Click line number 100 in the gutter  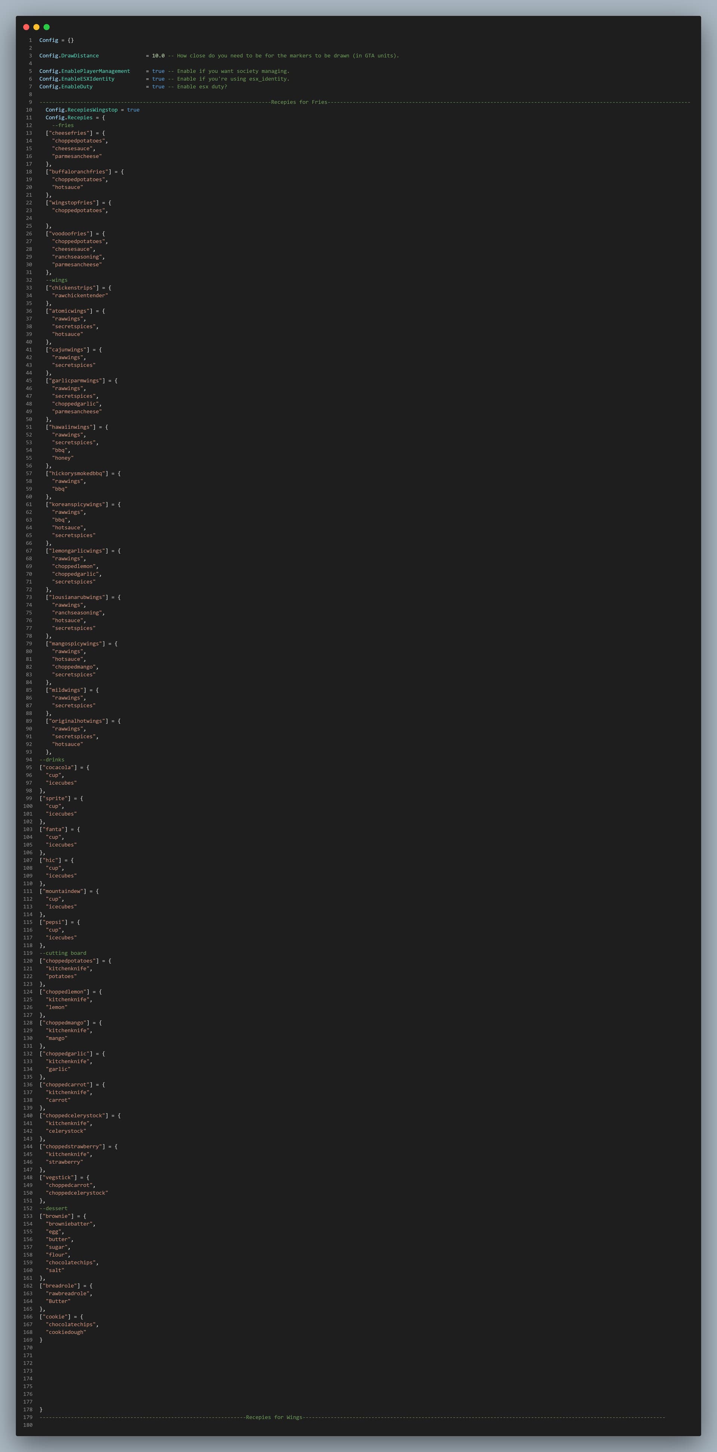click(29, 806)
